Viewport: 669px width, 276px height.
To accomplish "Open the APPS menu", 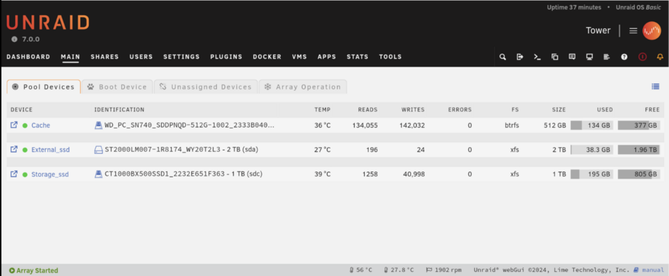I will (327, 57).
